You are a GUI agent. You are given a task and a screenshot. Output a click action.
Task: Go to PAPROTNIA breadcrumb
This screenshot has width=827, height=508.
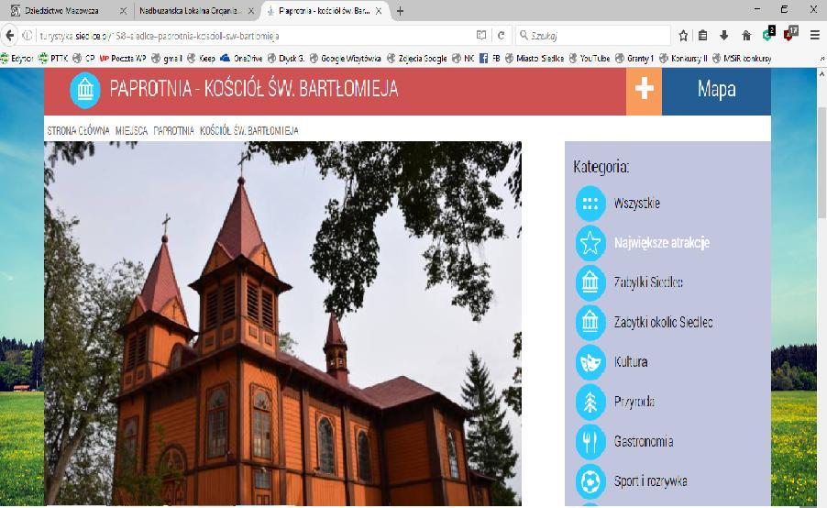pos(173,130)
